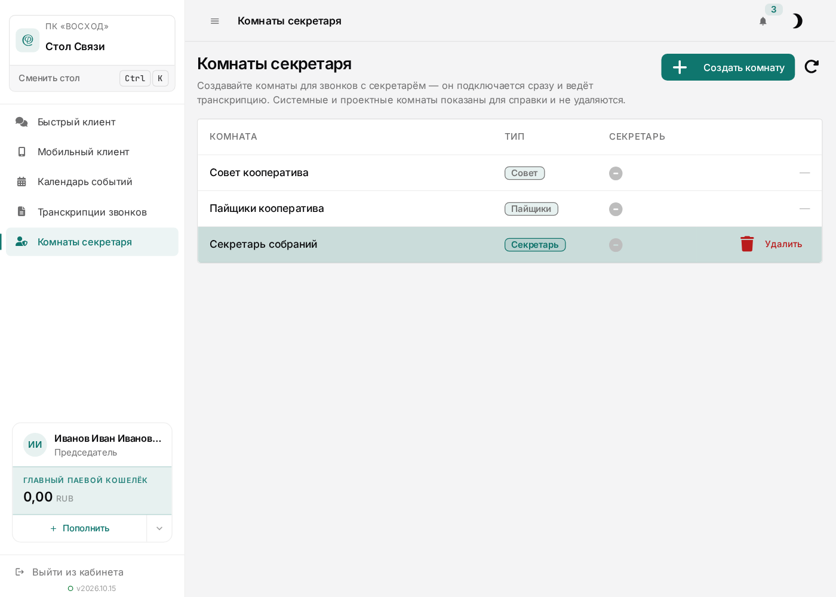Open Транскрипции звонков
Screen dimensions: 836x597
click(x=92, y=212)
